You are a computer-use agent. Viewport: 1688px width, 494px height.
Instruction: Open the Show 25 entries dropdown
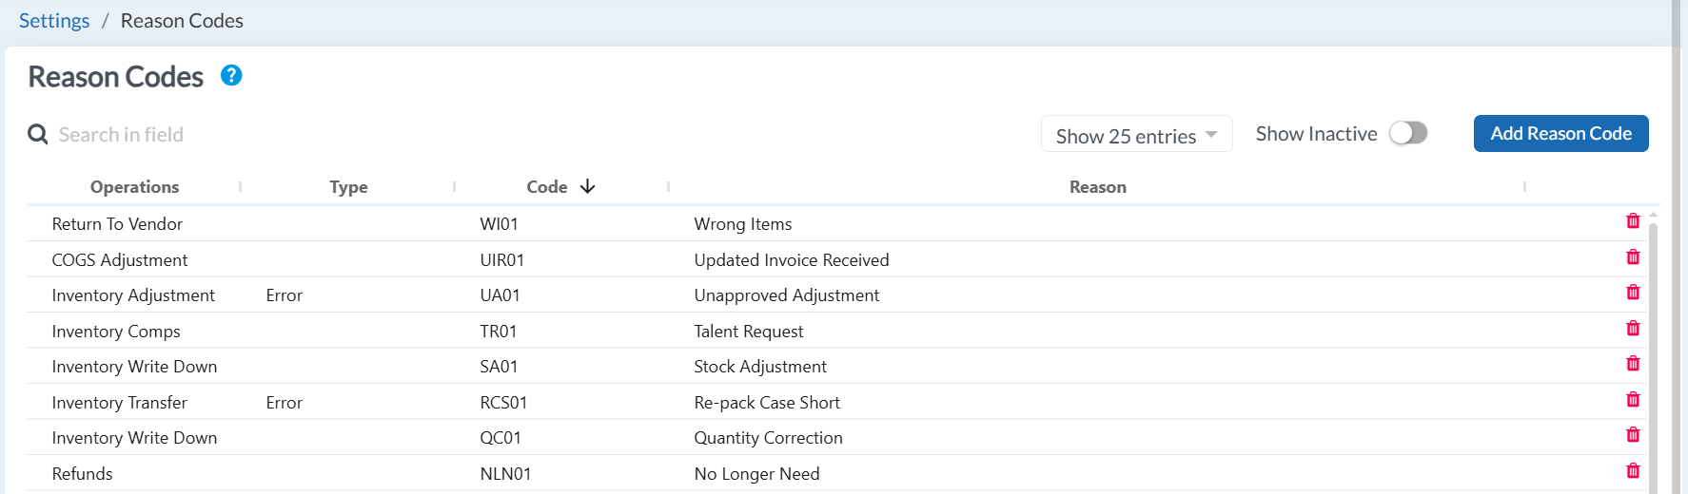click(1136, 135)
